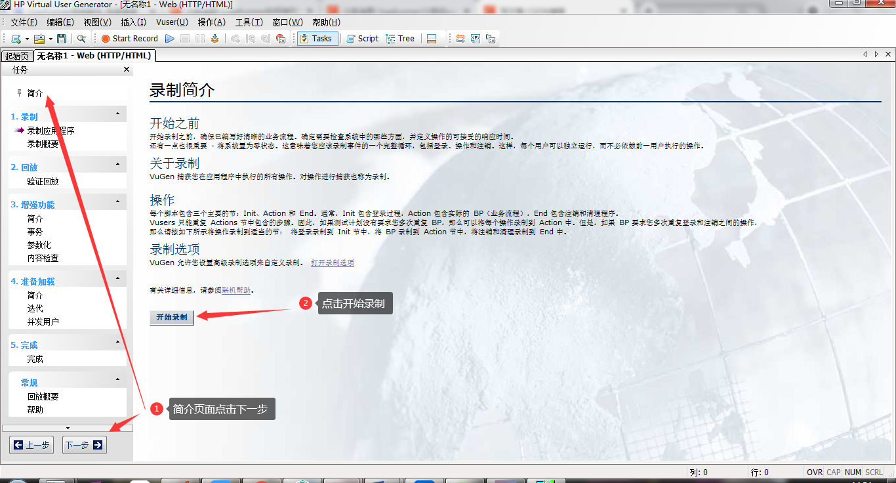Click the task list scroll-down arrow bar

click(68, 428)
